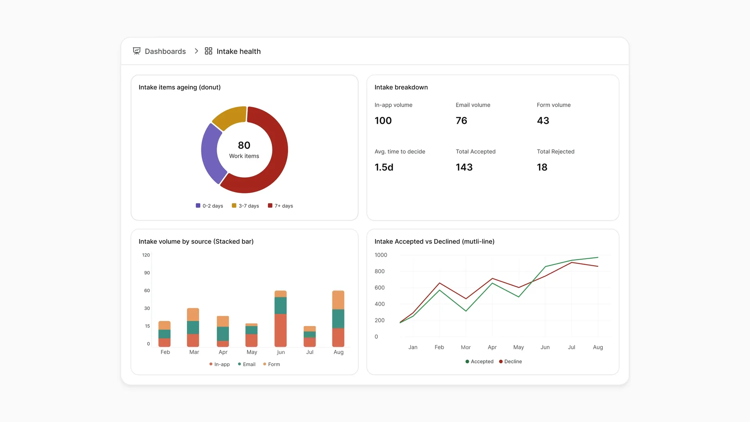
Task: Click the Form volume value 43
Action: point(543,121)
